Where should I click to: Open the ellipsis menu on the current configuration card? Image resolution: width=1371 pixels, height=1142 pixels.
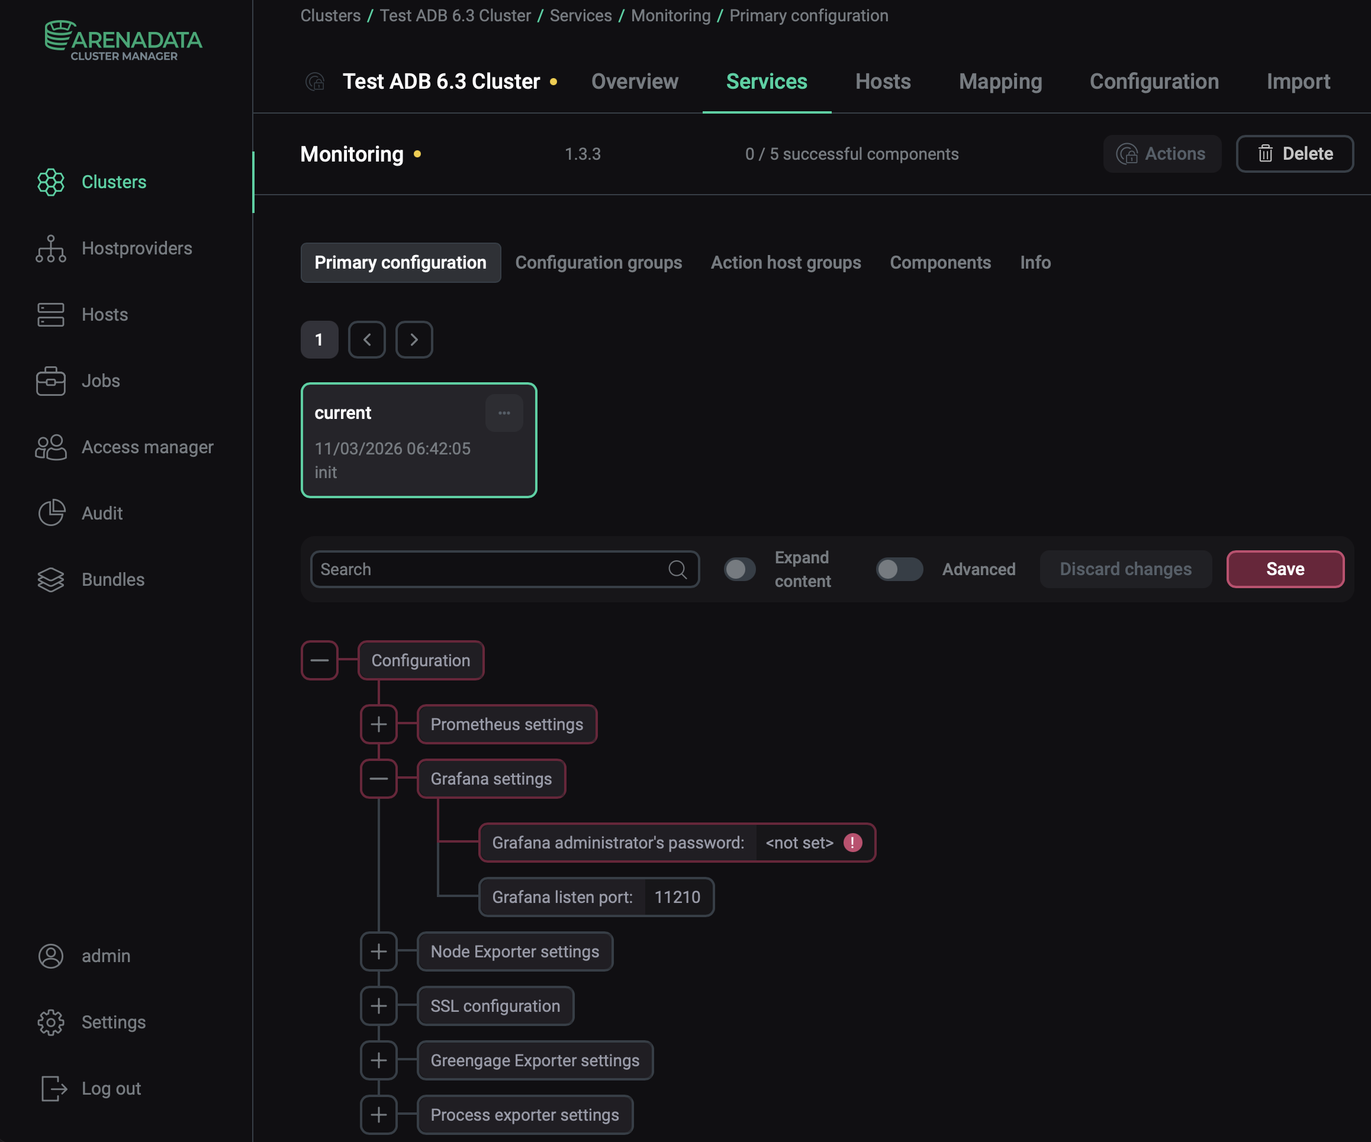click(x=504, y=412)
